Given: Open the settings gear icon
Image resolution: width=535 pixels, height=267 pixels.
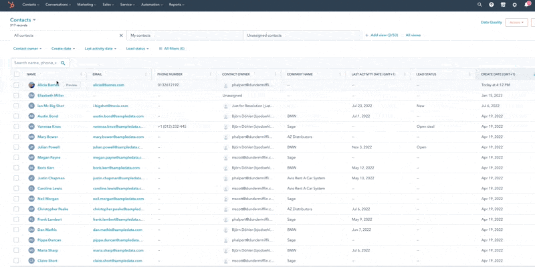Looking at the screenshot, I should pyautogui.click(x=514, y=5).
